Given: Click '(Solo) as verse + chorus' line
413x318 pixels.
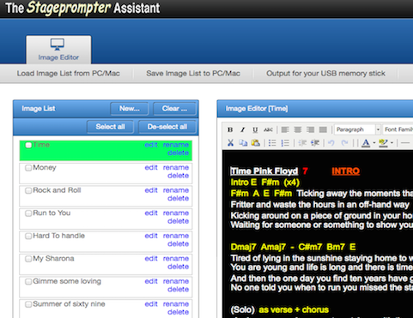Looking at the screenshot, I should pyautogui.click(x=280, y=309).
